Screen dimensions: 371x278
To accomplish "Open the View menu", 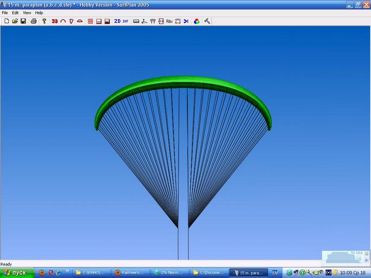I will coord(27,13).
